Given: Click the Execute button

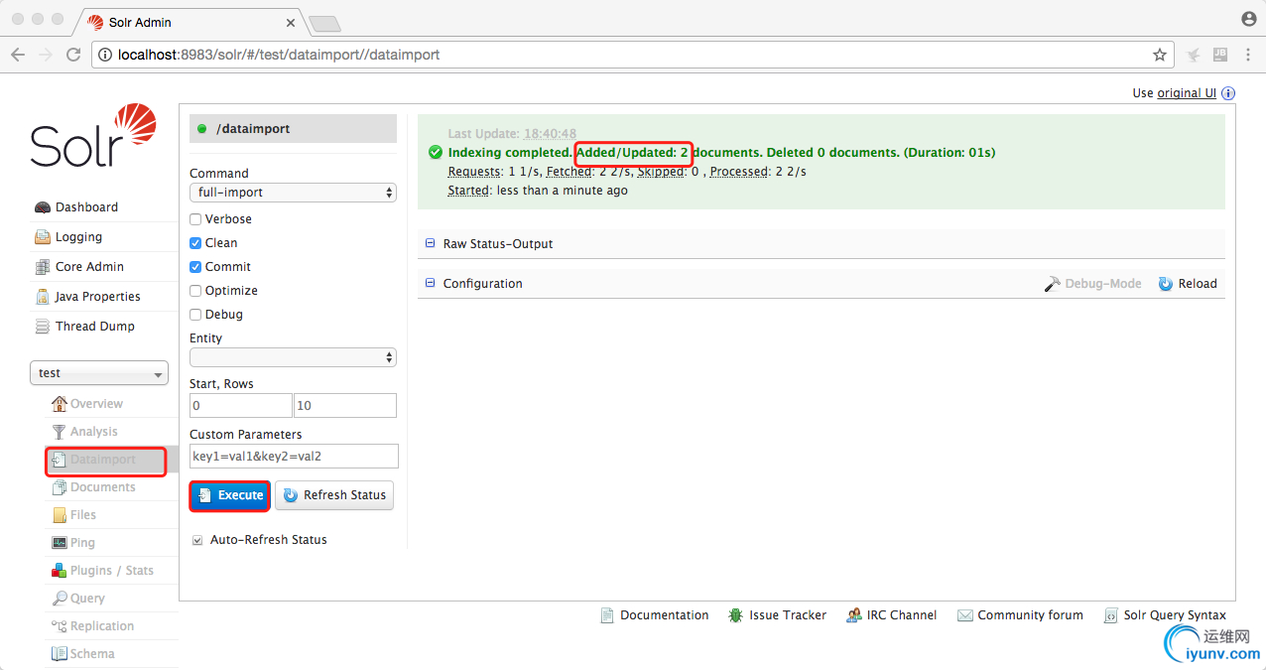Looking at the screenshot, I should tap(230, 495).
